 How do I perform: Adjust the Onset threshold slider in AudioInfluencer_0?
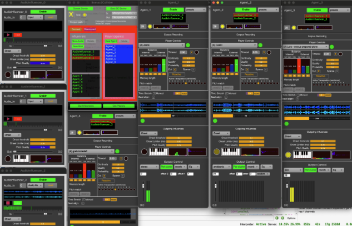[x=43, y=56]
